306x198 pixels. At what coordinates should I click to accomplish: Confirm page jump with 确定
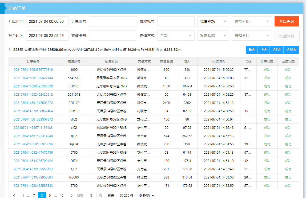click(111, 195)
